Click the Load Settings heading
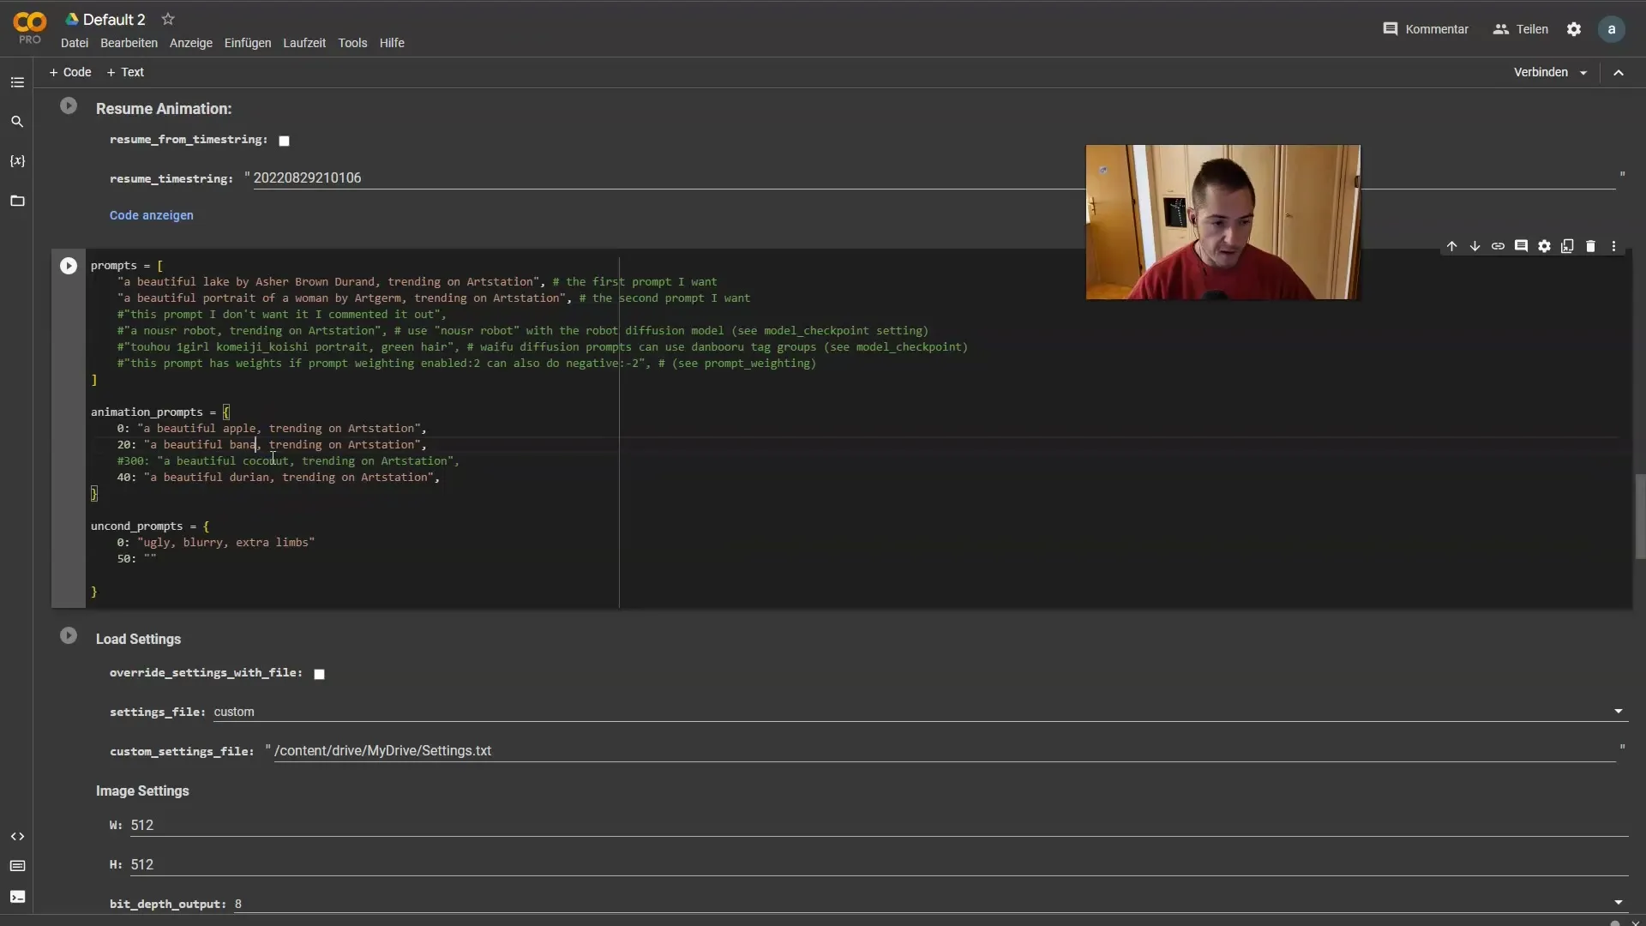This screenshot has height=926, width=1646. point(138,640)
